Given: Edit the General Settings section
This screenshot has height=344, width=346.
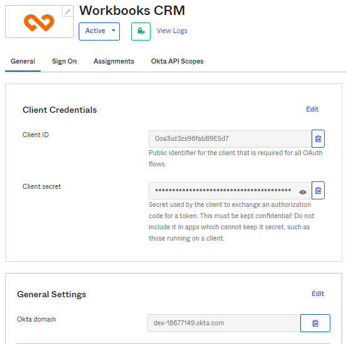Looking at the screenshot, I should [x=318, y=294].
